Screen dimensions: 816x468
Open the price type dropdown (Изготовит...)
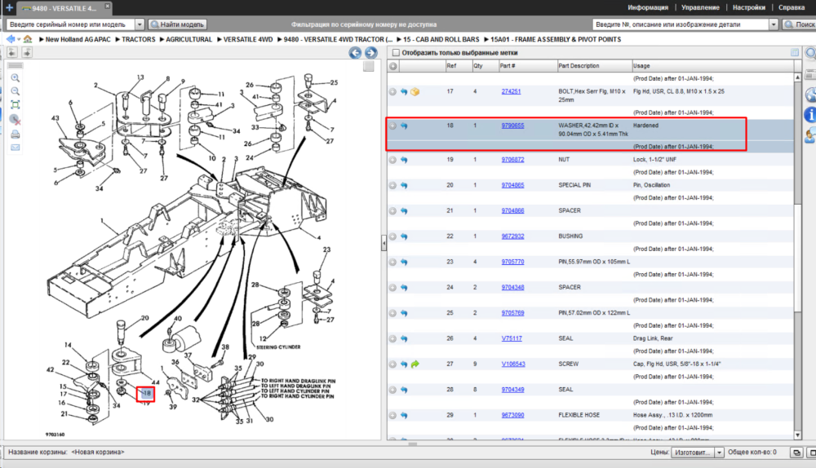[x=719, y=453]
